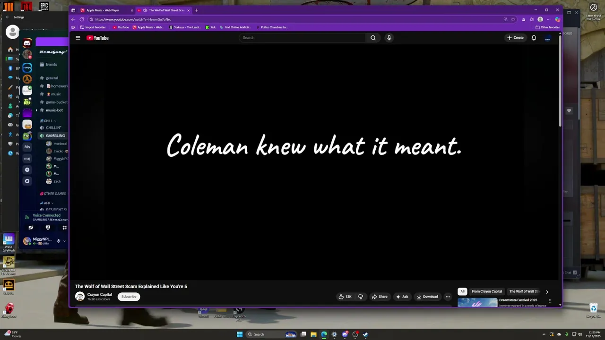Open the browser profile avatar

pos(540,19)
